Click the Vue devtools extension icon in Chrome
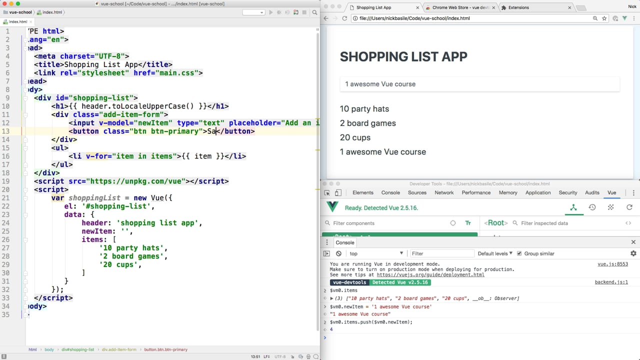Screen dimensions: 640x360 pos(624,18)
